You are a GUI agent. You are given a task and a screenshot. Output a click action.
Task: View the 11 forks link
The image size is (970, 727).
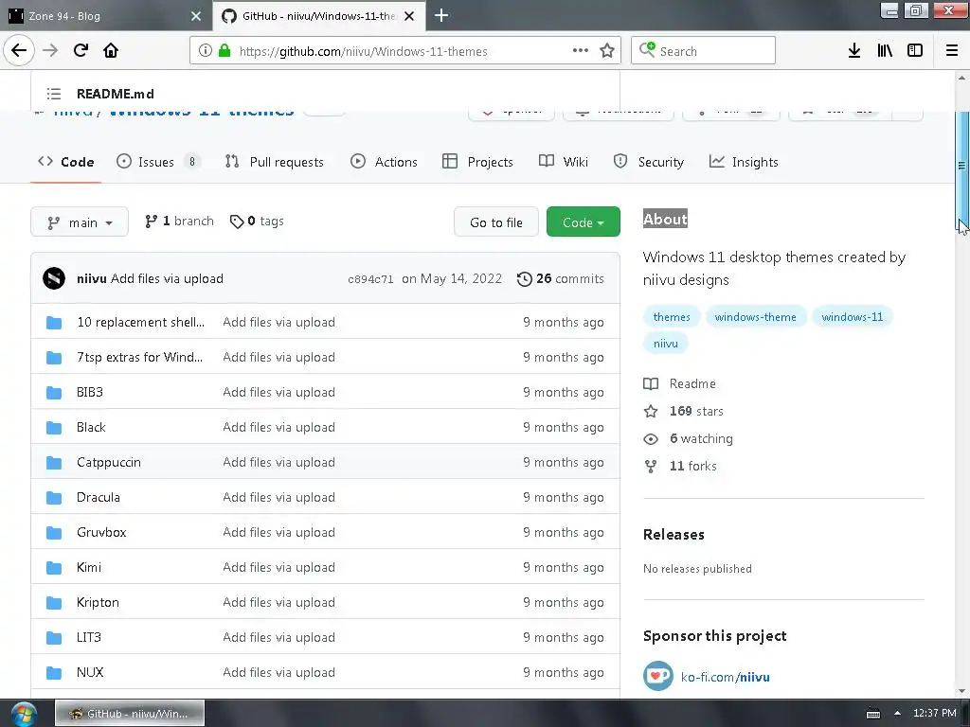pos(680,466)
